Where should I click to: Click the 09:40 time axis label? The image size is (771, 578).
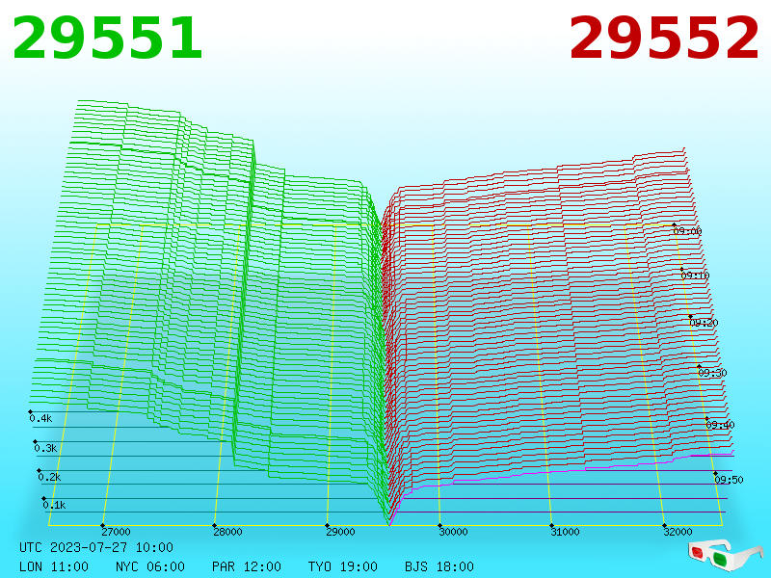(720, 425)
